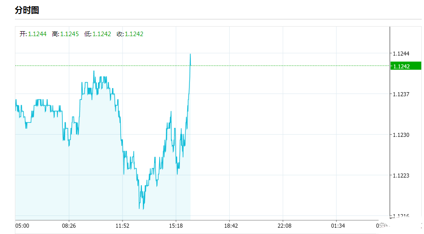
Task: Select the low price value 低:1.1242
Action: point(98,34)
